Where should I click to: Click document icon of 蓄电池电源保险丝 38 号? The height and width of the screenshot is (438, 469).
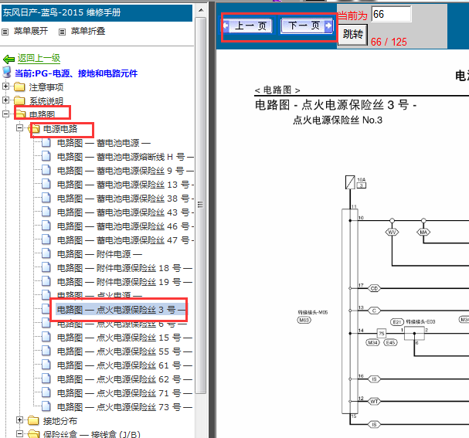point(46,198)
